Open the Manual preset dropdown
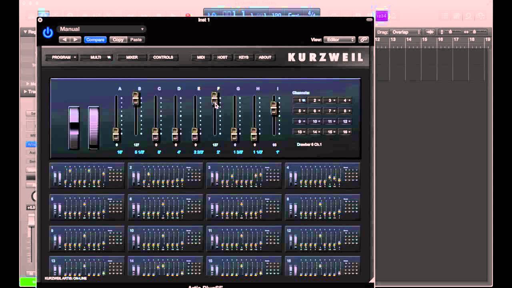This screenshot has height=288, width=512. [102, 29]
